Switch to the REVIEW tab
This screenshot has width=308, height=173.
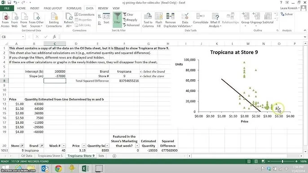pos(103,8)
